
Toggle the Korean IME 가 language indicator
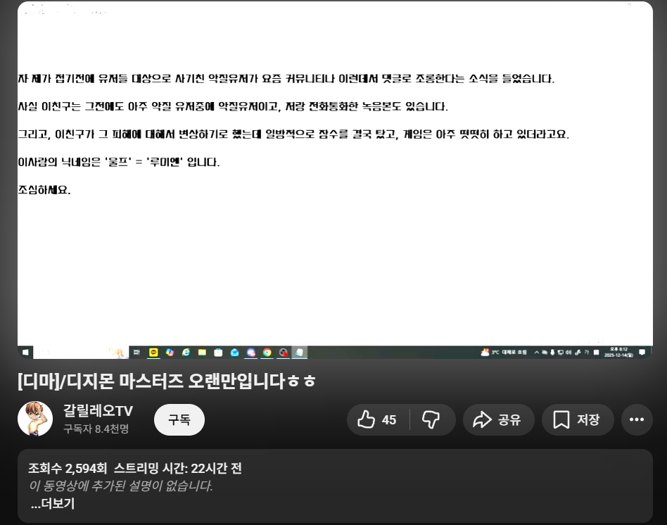click(586, 353)
